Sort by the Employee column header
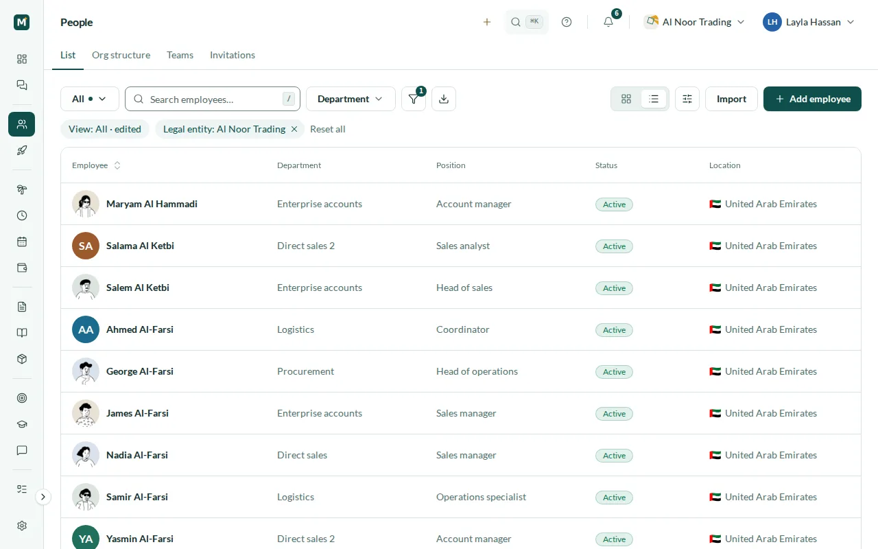Viewport: 878px width, 549px height. (x=97, y=165)
